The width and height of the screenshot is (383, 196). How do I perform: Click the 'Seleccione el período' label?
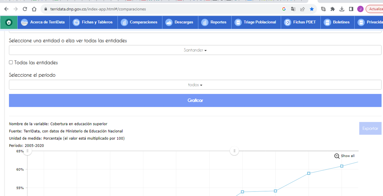pos(32,75)
